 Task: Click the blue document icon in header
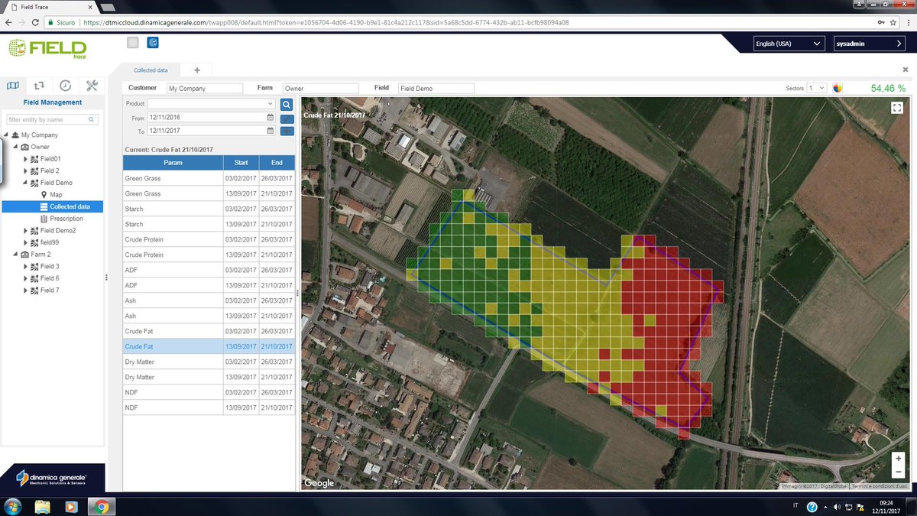point(153,42)
